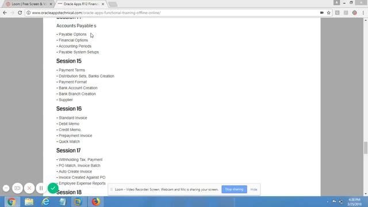Viewport: 368px width, 207px height.
Task: Close the Oracle Apps browser tab
Action: tap(103, 4)
